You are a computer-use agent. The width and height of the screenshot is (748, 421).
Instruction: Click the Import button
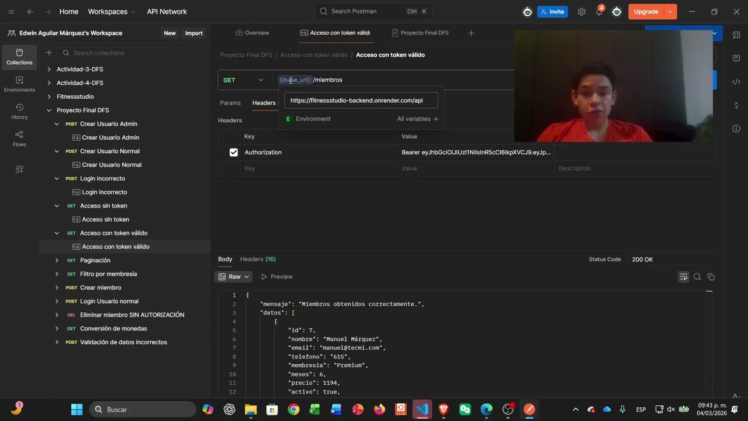194,33
